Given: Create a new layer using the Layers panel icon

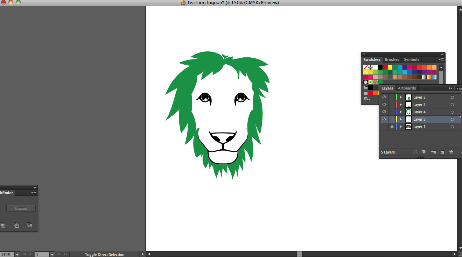Looking at the screenshot, I should coord(442,152).
